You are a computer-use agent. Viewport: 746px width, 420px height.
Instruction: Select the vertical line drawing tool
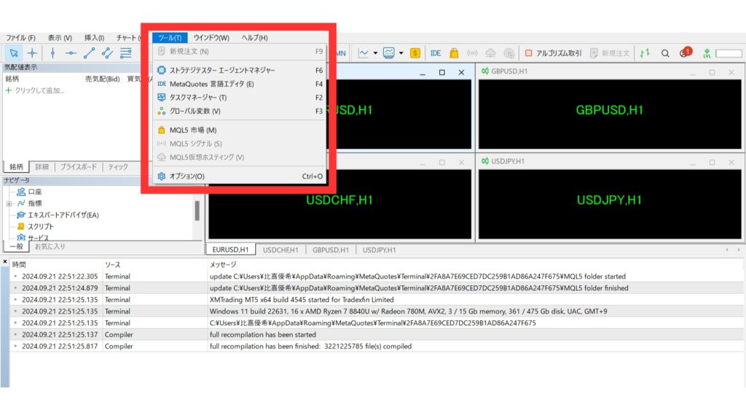52,52
